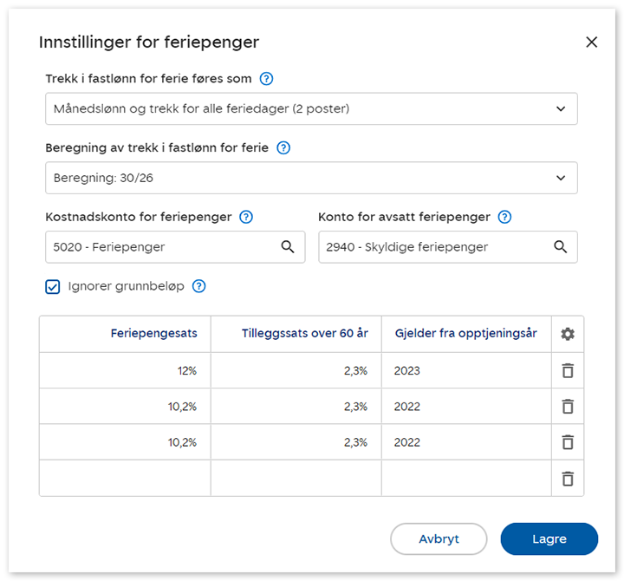Click help icon beside 'Beregning av trekk i fastlønn'
This screenshot has width=624, height=581.
click(x=283, y=148)
